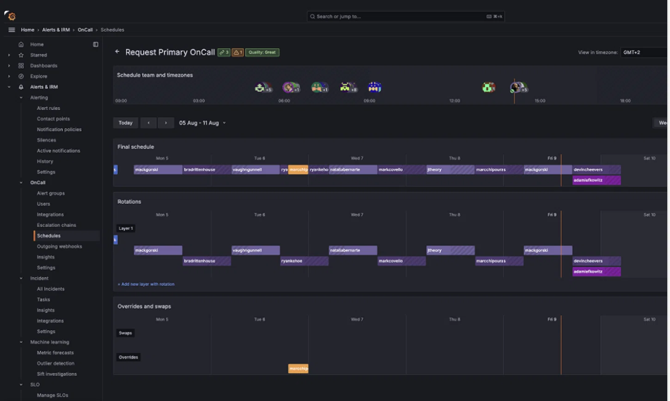Go to next week with right arrow
Screen dimensions: 670x401
[x=166, y=123]
